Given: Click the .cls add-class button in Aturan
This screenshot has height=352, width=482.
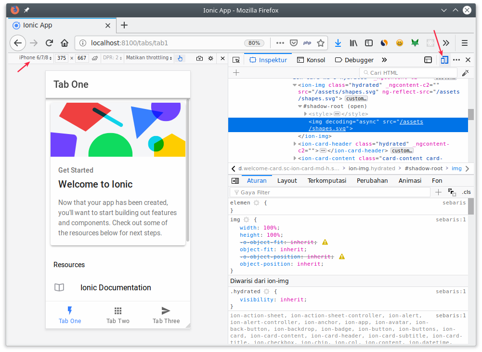Looking at the screenshot, I should (466, 192).
